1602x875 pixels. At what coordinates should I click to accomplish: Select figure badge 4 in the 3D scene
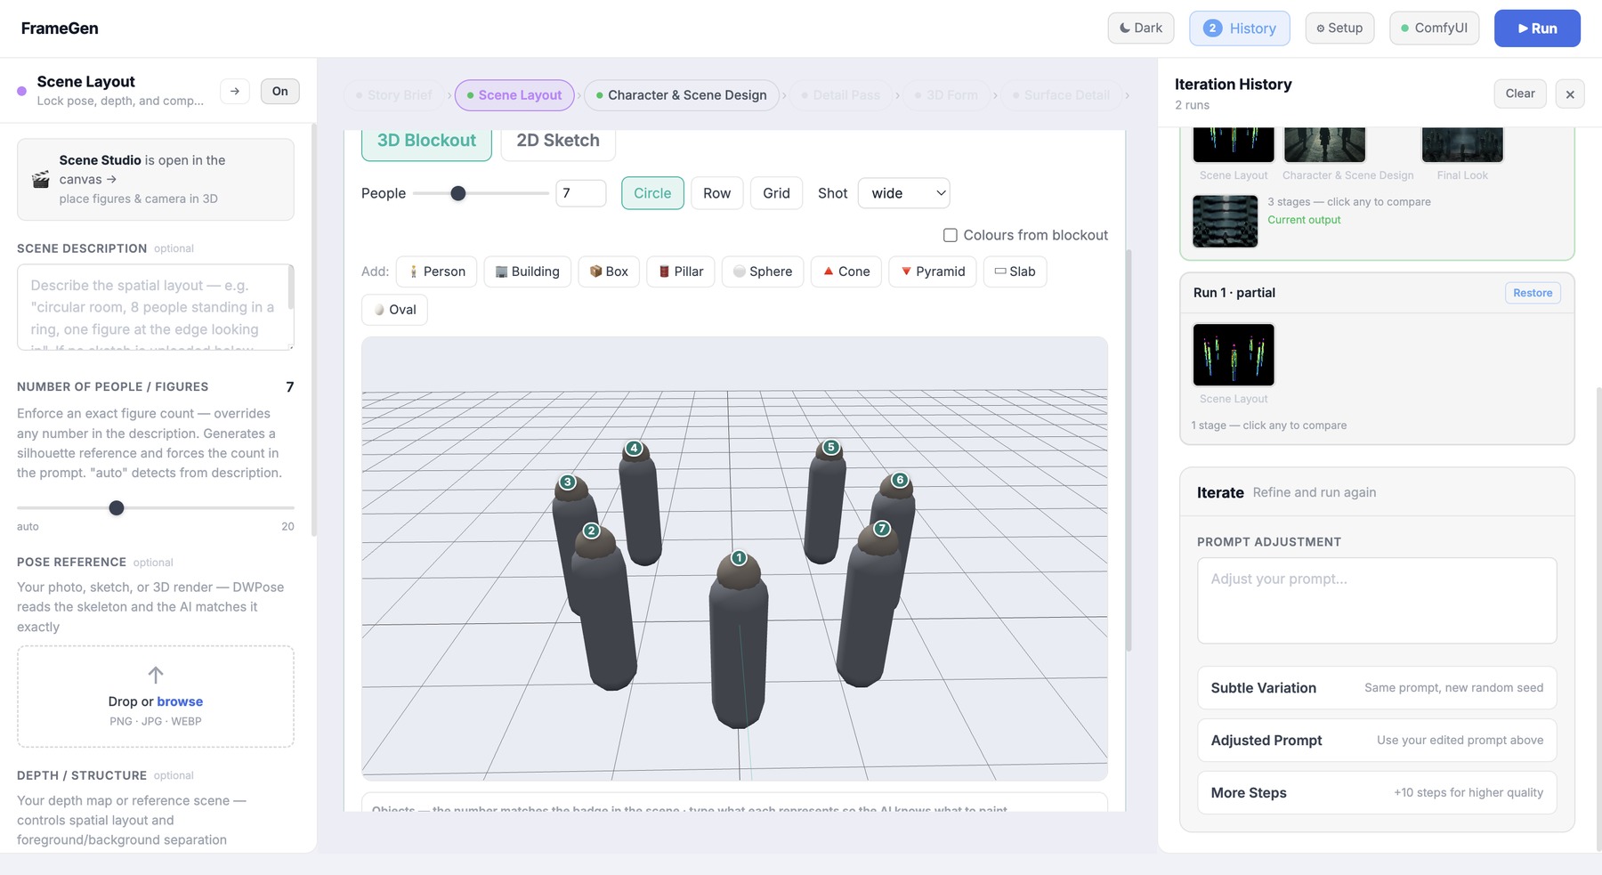point(634,449)
